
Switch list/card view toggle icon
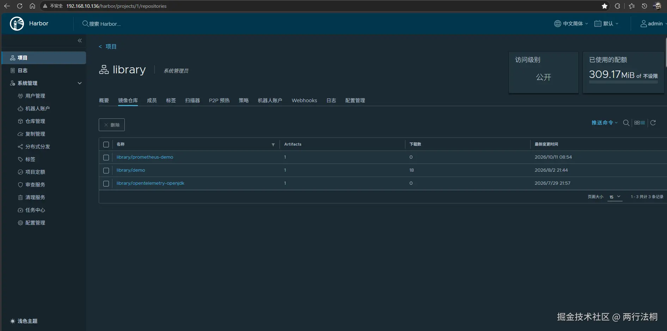pos(640,123)
